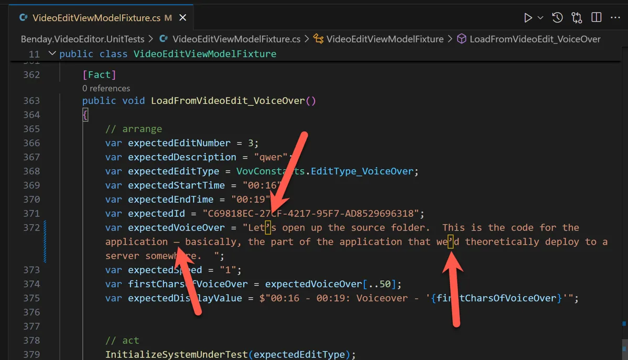The height and width of the screenshot is (360, 628).
Task: Click the modified-lines indicator beside line 372
Action: [45, 242]
